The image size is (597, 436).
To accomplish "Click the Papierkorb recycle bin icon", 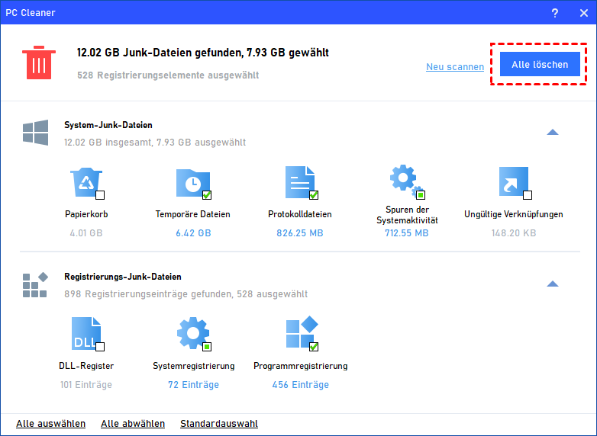I will (84, 182).
